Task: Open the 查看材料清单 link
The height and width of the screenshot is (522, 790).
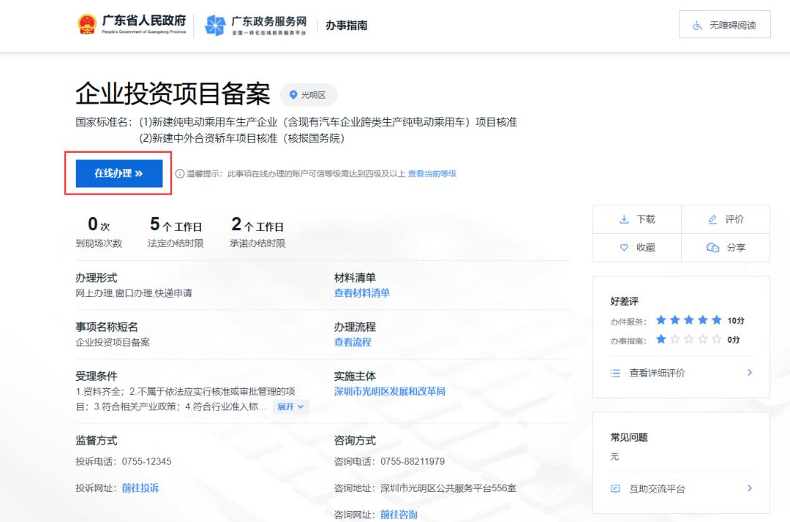Action: coord(361,293)
